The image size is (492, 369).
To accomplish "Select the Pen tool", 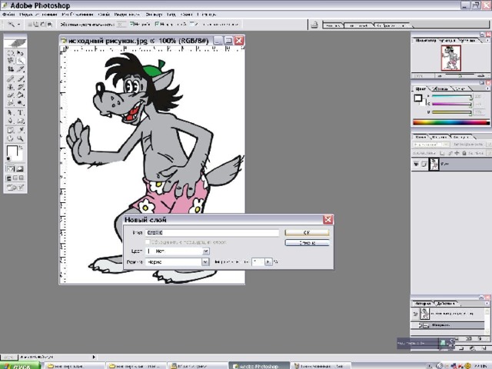I will [x=11, y=121].
